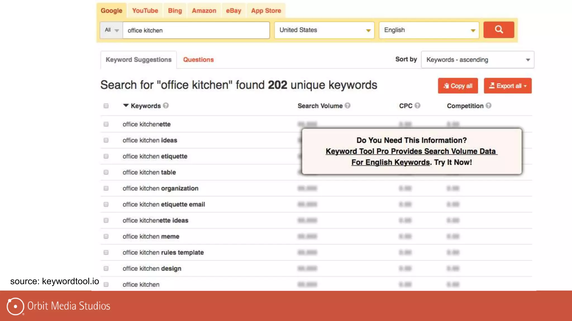Open the Keyword Suggestions tab
The height and width of the screenshot is (321, 572).
pos(139,60)
